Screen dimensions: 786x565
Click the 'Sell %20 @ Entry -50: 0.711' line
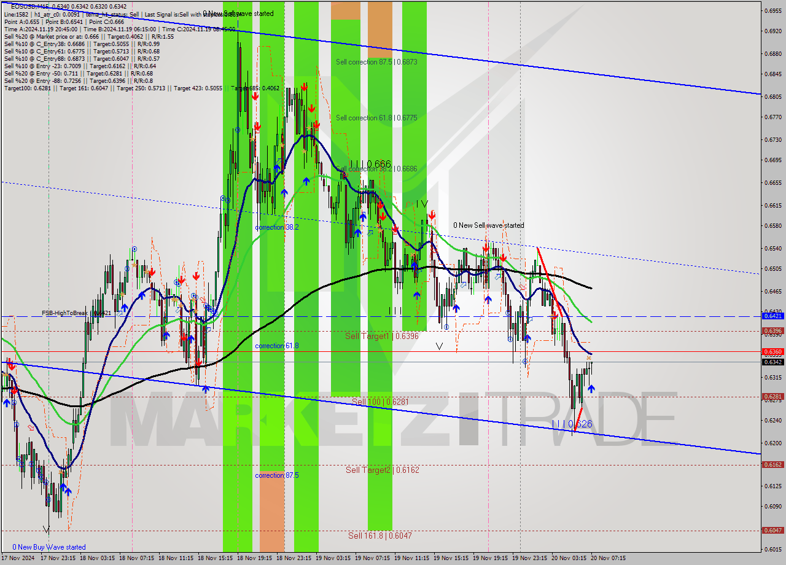[77, 73]
